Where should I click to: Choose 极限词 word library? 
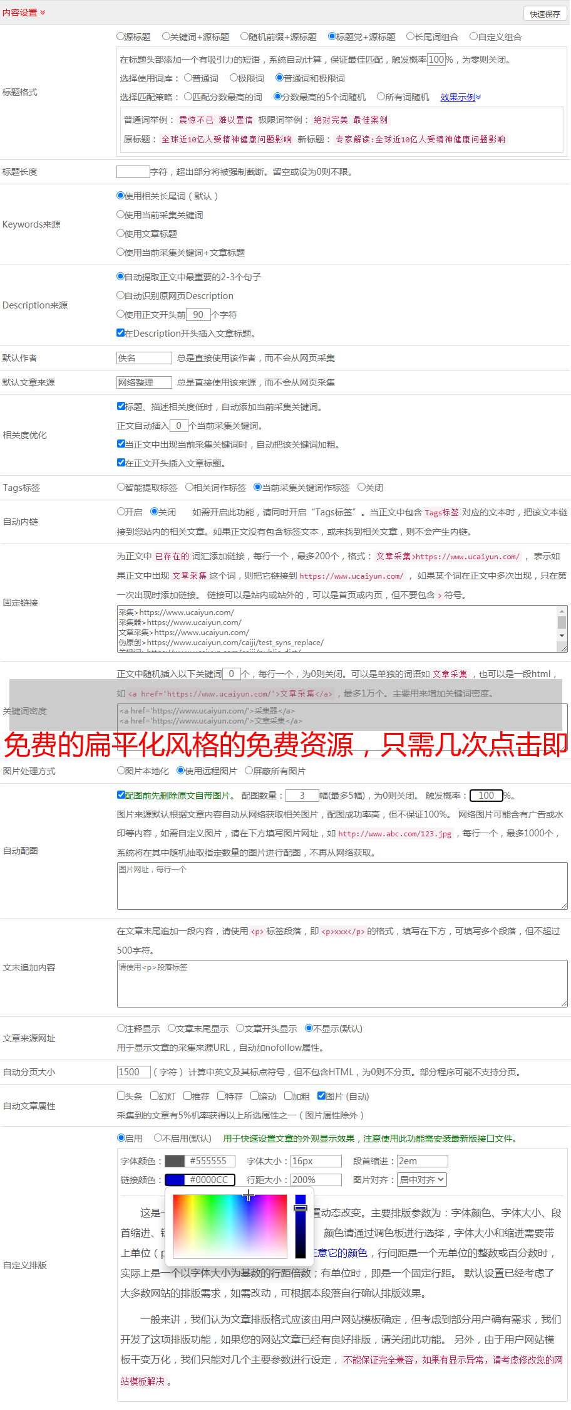tap(234, 78)
